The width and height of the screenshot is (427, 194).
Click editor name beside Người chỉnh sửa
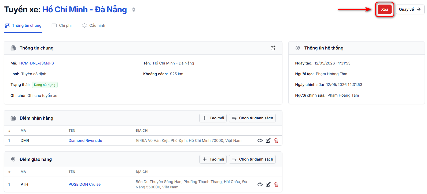click(343, 95)
